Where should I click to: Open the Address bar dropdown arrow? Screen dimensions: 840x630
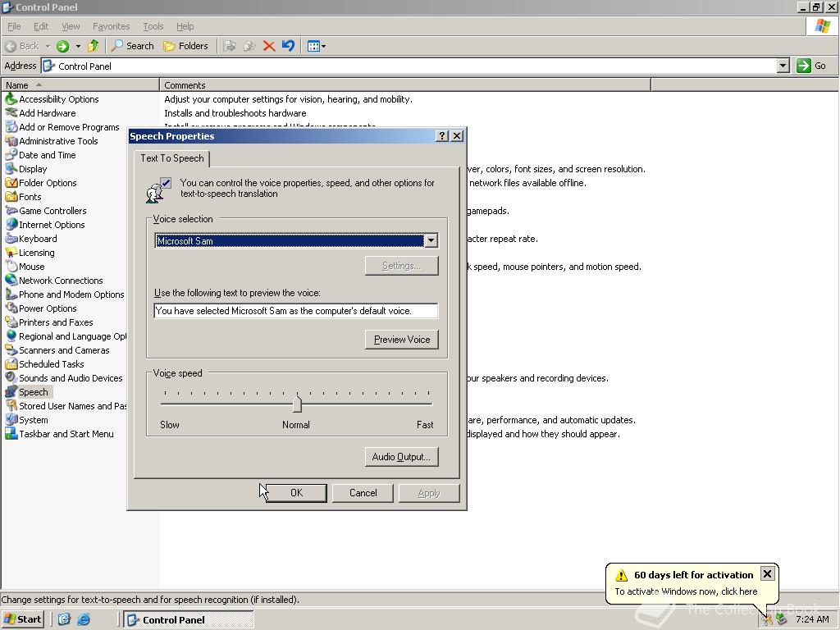coord(783,66)
